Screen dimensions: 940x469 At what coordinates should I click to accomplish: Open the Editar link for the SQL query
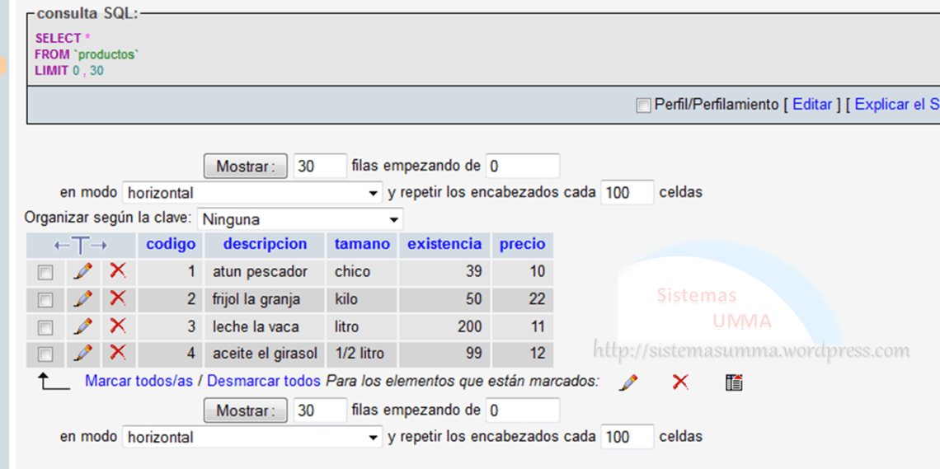click(811, 105)
